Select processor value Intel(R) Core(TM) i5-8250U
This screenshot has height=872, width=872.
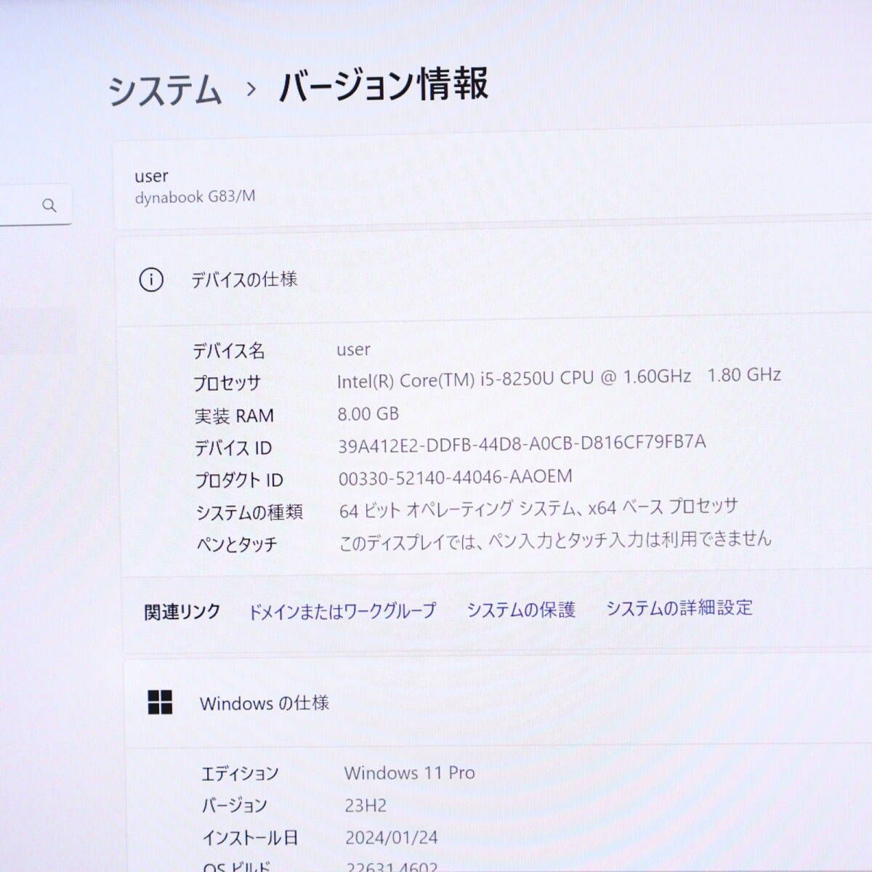(x=559, y=378)
